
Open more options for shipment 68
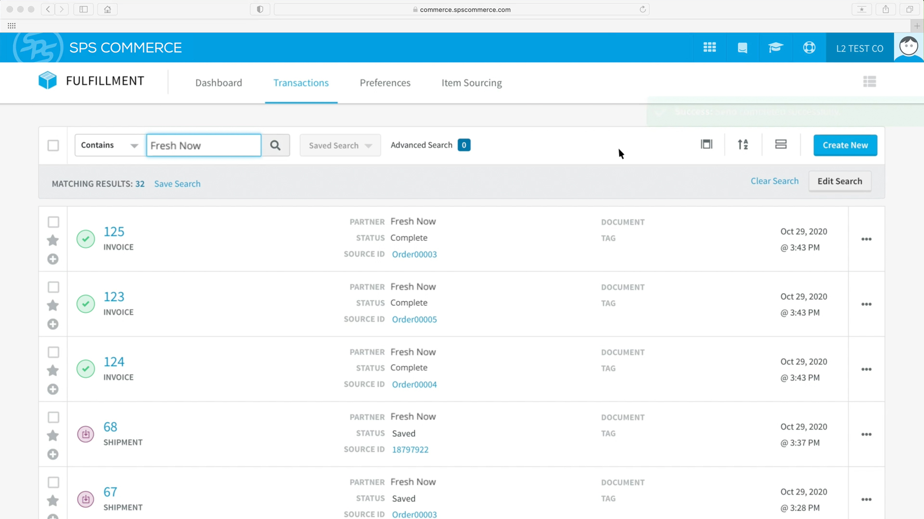click(x=866, y=434)
